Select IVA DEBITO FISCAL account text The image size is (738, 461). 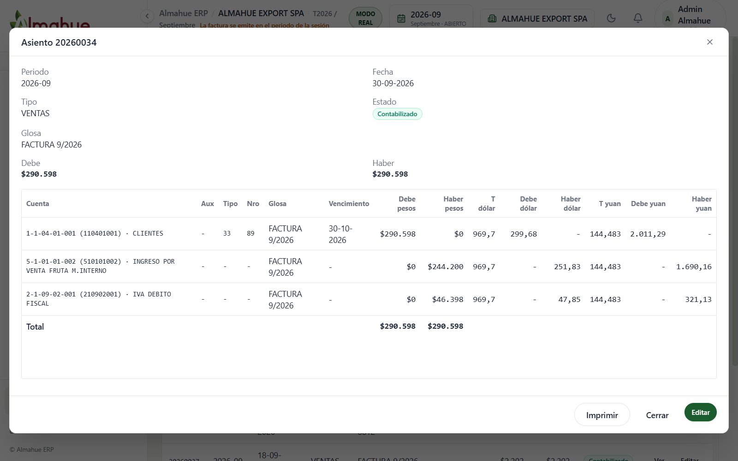click(x=99, y=299)
